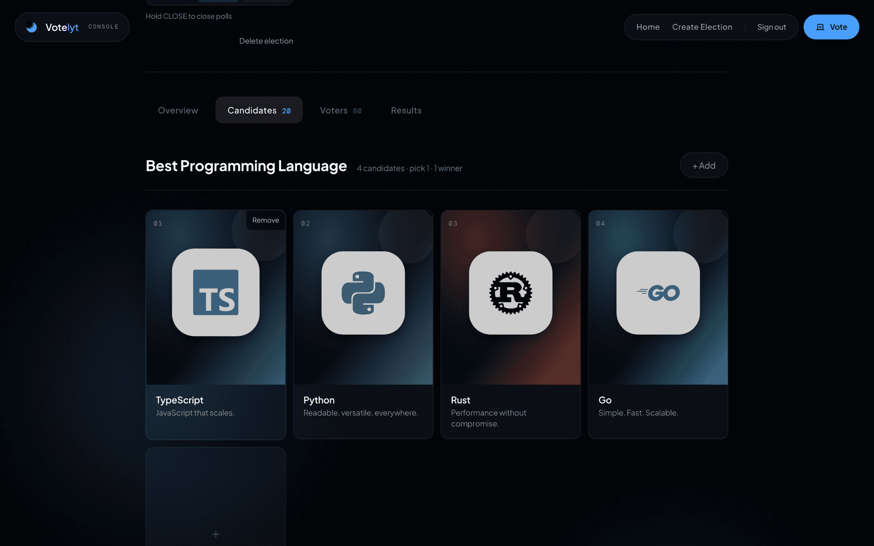Click the 20 count badge on Candidates
The height and width of the screenshot is (546, 874).
(x=286, y=111)
